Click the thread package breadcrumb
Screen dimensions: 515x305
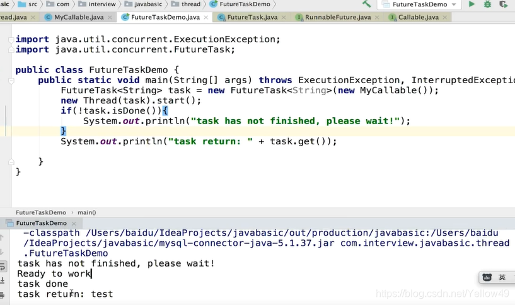(x=185, y=4)
